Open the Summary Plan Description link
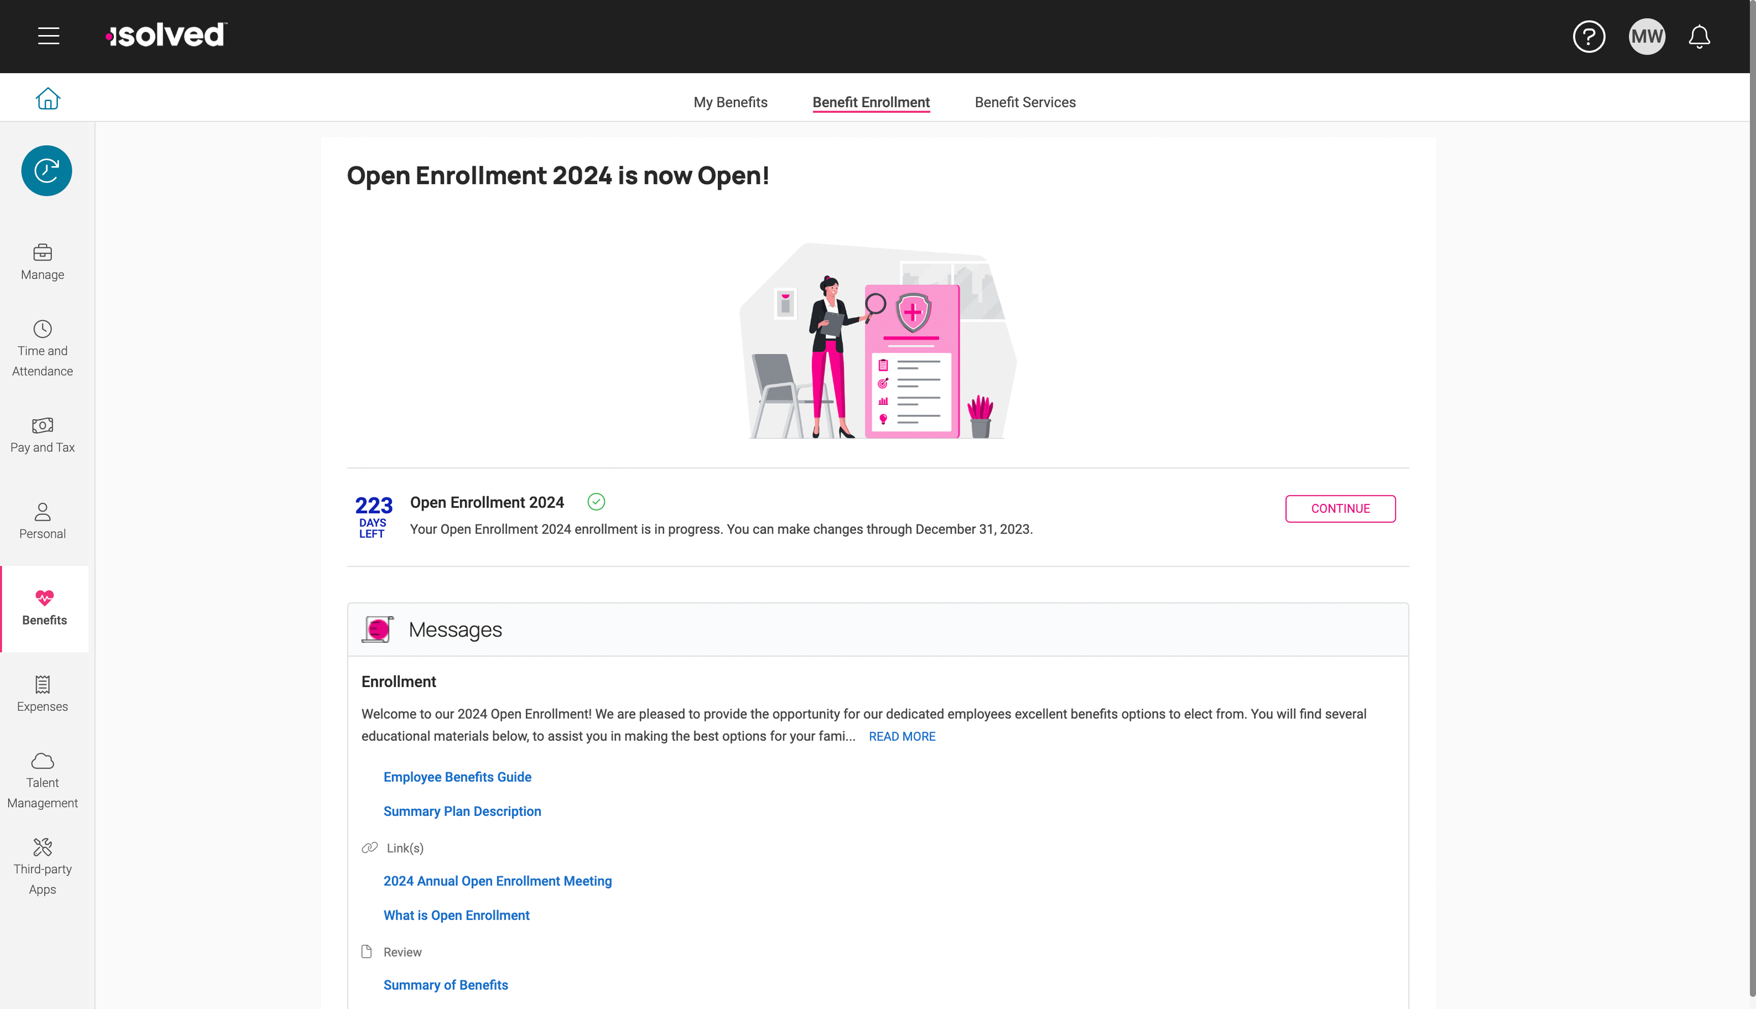Image resolution: width=1756 pixels, height=1009 pixels. [x=462, y=811]
